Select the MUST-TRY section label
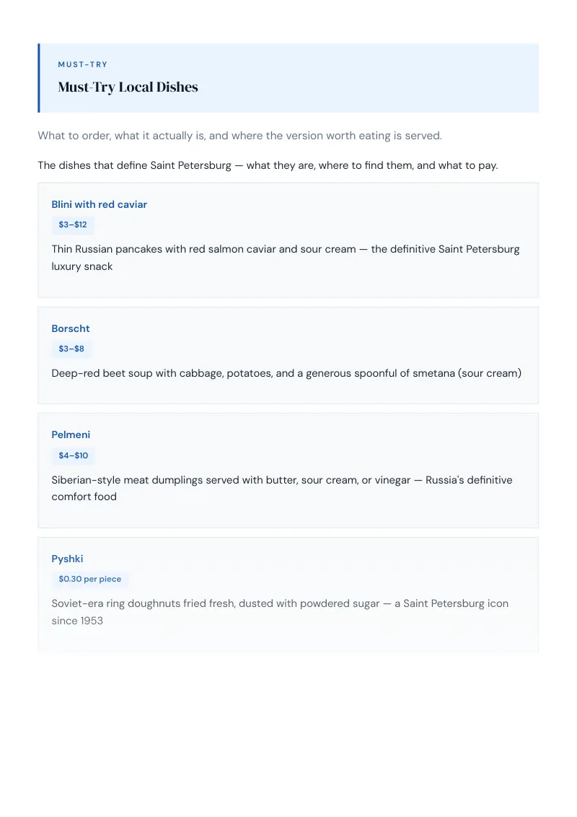Image resolution: width=577 pixels, height=817 pixels. pyautogui.click(x=83, y=65)
